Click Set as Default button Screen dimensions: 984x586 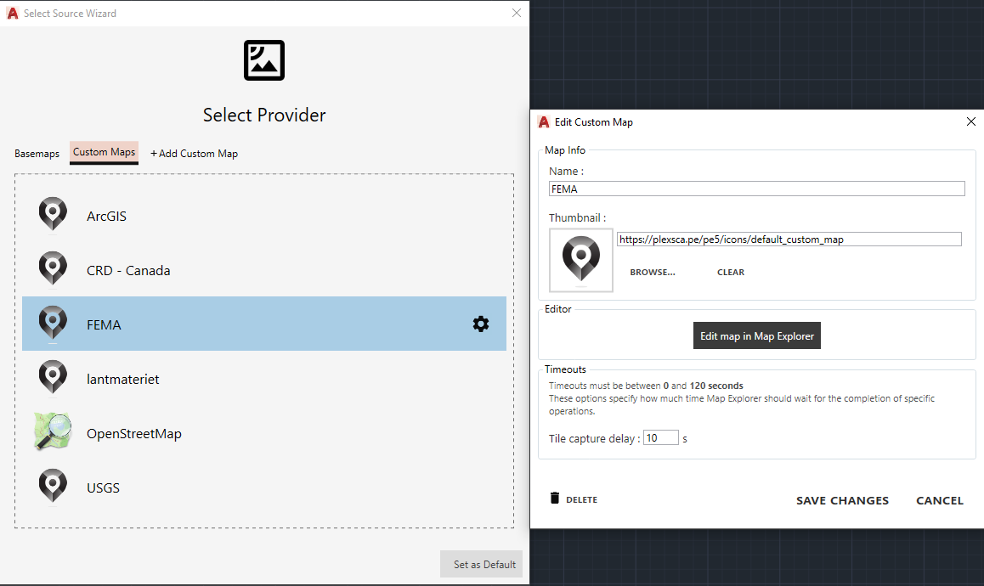point(481,564)
